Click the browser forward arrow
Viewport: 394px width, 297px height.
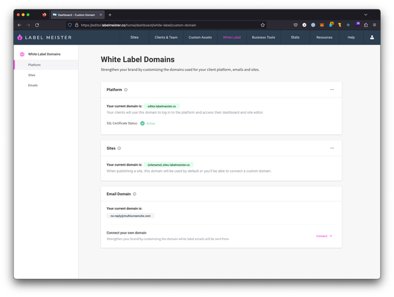pyautogui.click(x=28, y=25)
